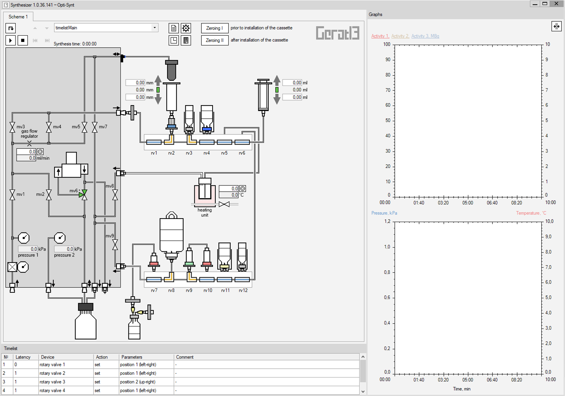
Task: Switch to the Scheme 1 tab
Action: [18, 16]
